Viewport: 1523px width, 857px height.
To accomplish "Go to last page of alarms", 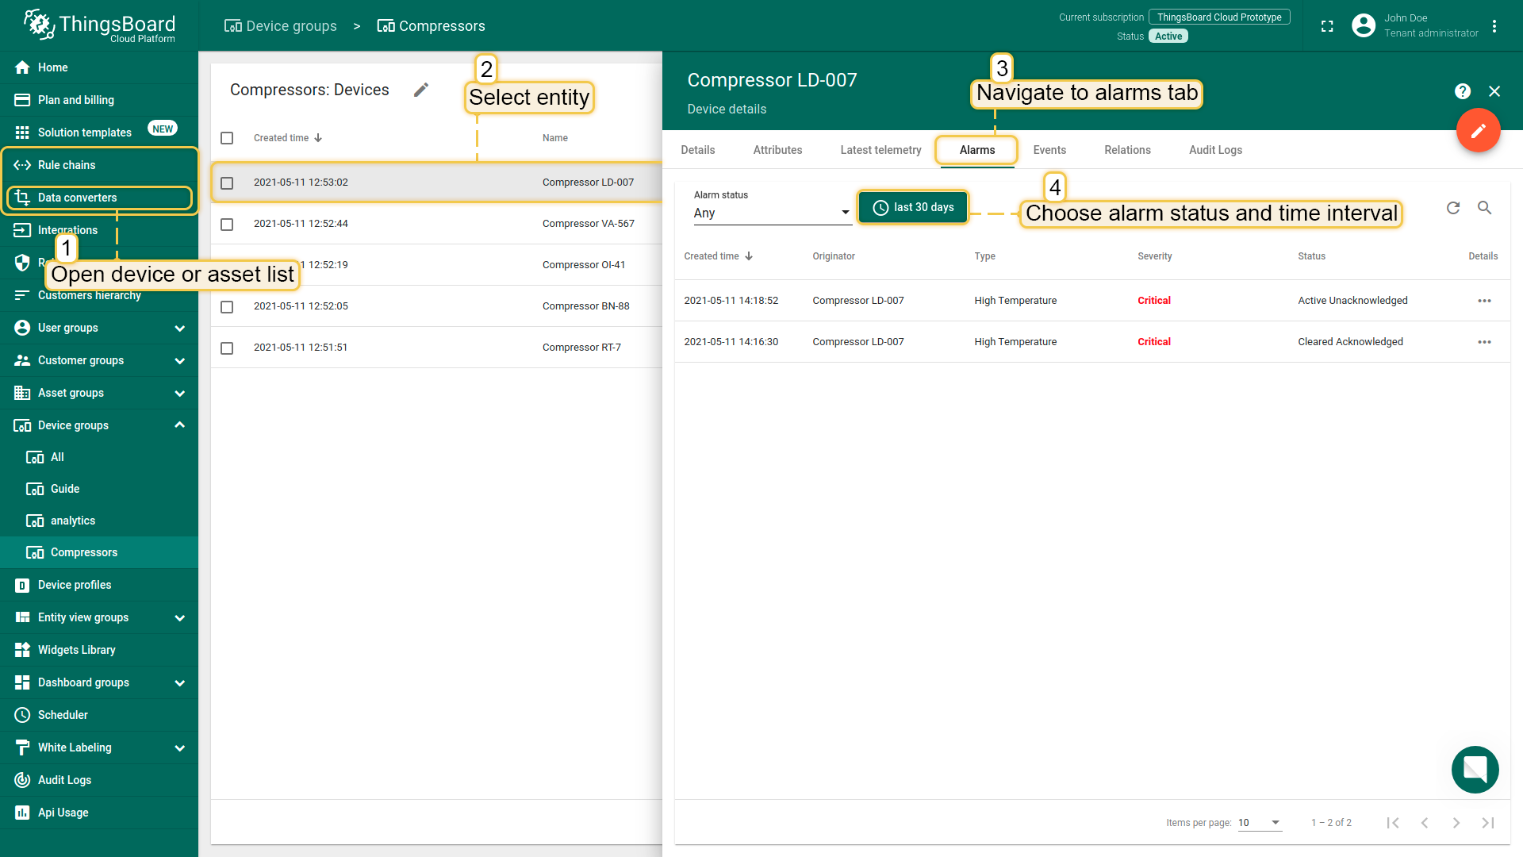I will tap(1488, 823).
